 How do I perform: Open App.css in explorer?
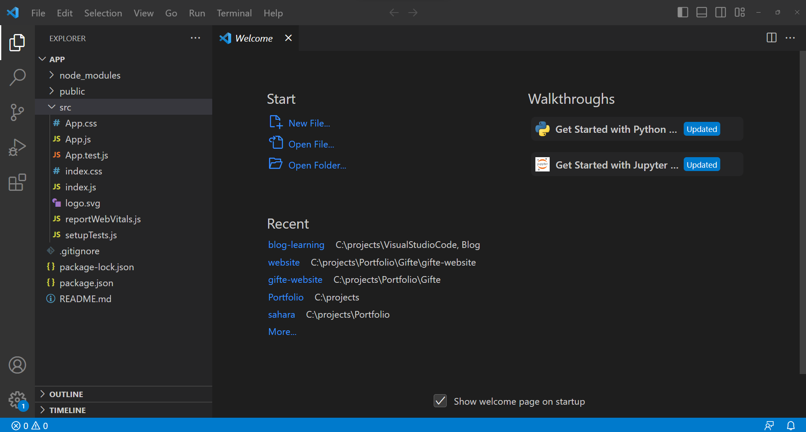[x=124, y=123]
